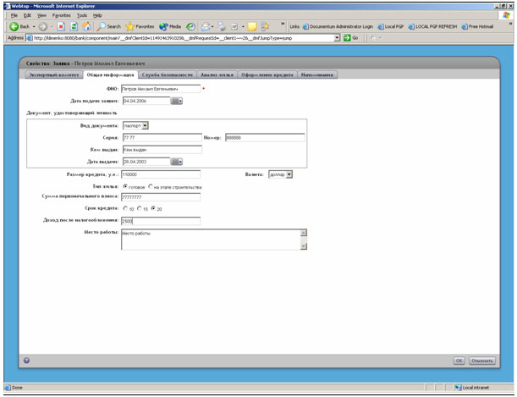Select "на этапе строительства" housing type

pyautogui.click(x=151, y=186)
